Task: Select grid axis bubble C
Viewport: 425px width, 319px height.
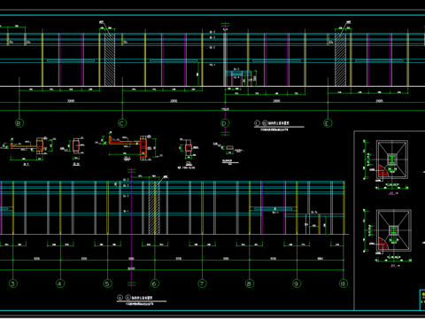Action: coord(122,123)
